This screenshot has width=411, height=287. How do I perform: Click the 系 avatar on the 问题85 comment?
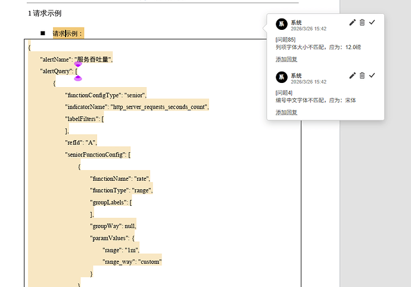click(x=281, y=24)
